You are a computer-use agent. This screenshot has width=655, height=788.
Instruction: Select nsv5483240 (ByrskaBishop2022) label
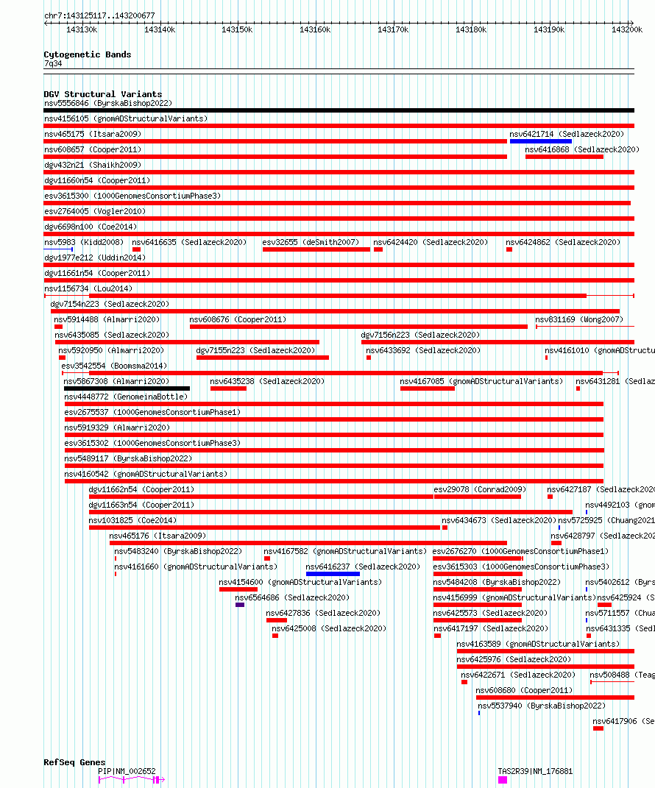coord(178,551)
